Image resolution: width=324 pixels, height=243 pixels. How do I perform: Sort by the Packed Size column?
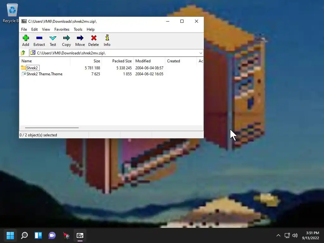[118, 61]
